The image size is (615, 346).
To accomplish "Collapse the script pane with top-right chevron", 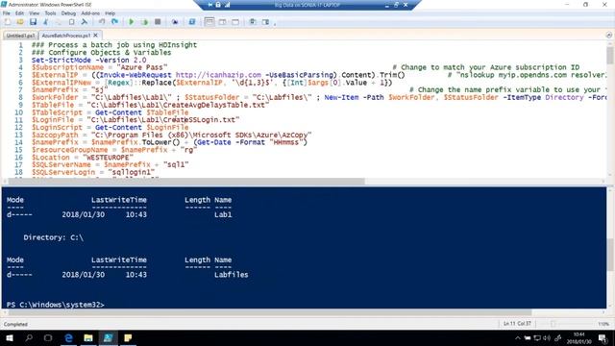I will [608, 36].
